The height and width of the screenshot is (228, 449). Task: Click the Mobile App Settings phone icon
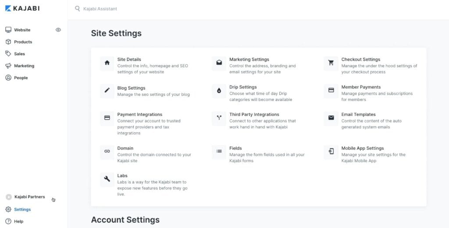331,151
